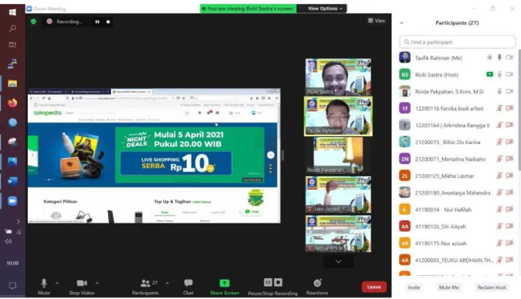521x299 pixels.
Task: Show more video thumbnails with down arrow
Action: pyautogui.click(x=338, y=261)
